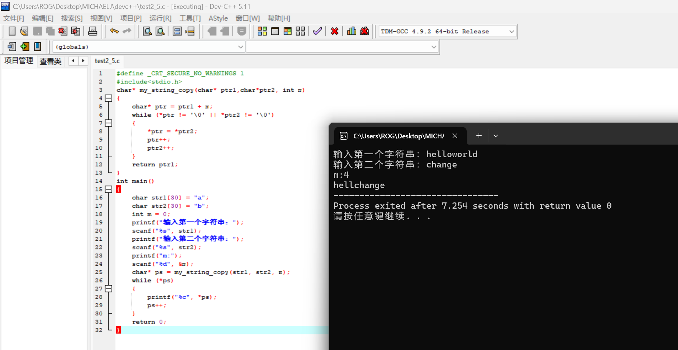Collapse the while block fold at line 27

[109, 289]
